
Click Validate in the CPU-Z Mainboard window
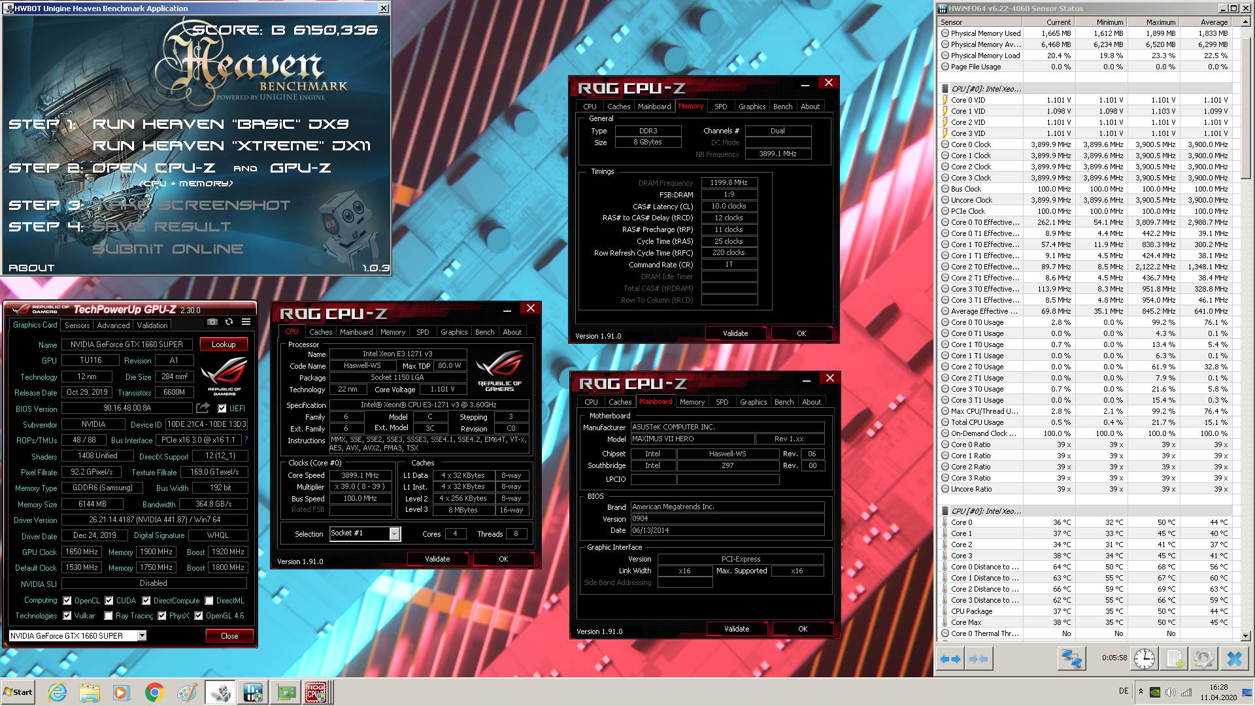[x=737, y=629]
